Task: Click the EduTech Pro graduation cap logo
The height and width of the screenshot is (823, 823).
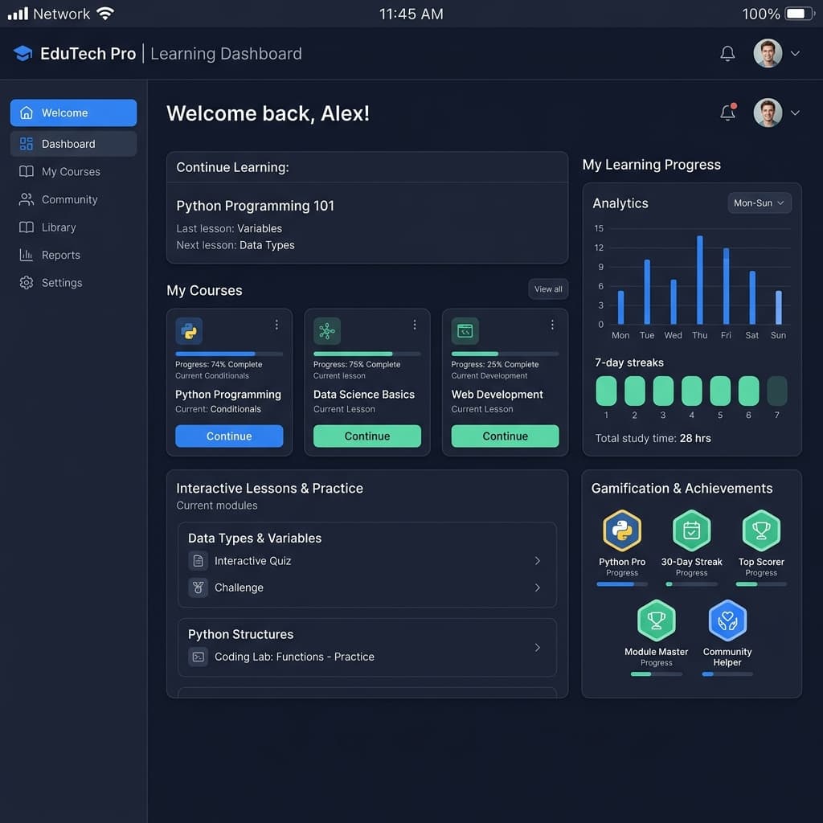Action: coord(23,54)
